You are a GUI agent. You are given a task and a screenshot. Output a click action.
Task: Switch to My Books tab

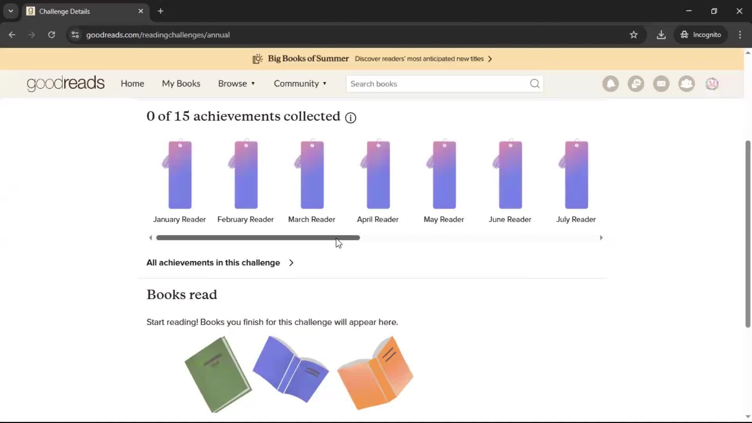[x=181, y=83]
